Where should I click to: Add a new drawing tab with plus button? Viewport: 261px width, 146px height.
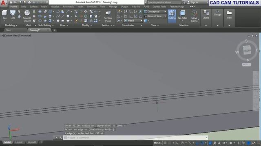(x=54, y=30)
